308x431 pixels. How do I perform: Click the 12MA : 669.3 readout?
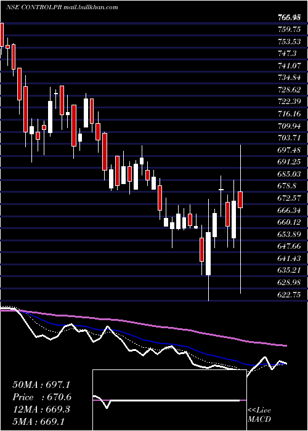click(41, 409)
